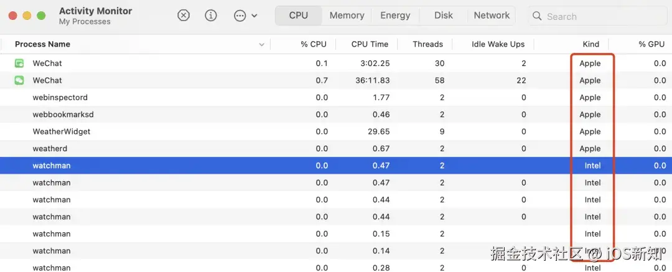Viewport: 672px width, 272px height.
Task: Click into the Search field
Action: pos(597,17)
